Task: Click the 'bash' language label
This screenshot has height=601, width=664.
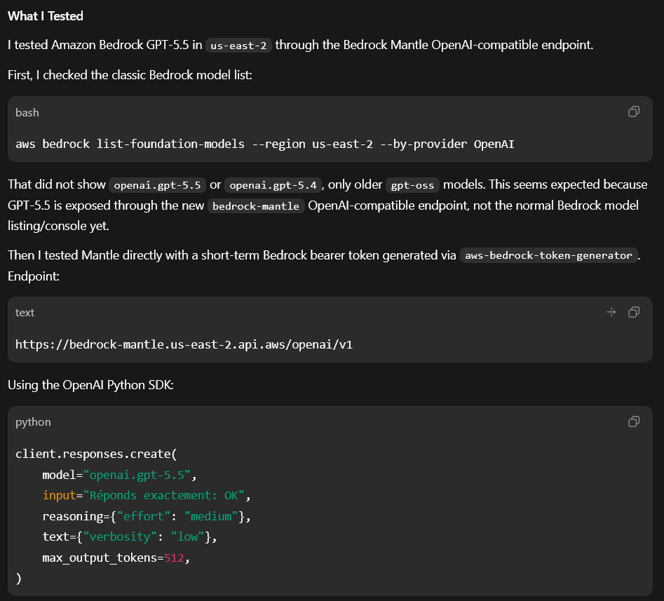Action: [x=27, y=113]
